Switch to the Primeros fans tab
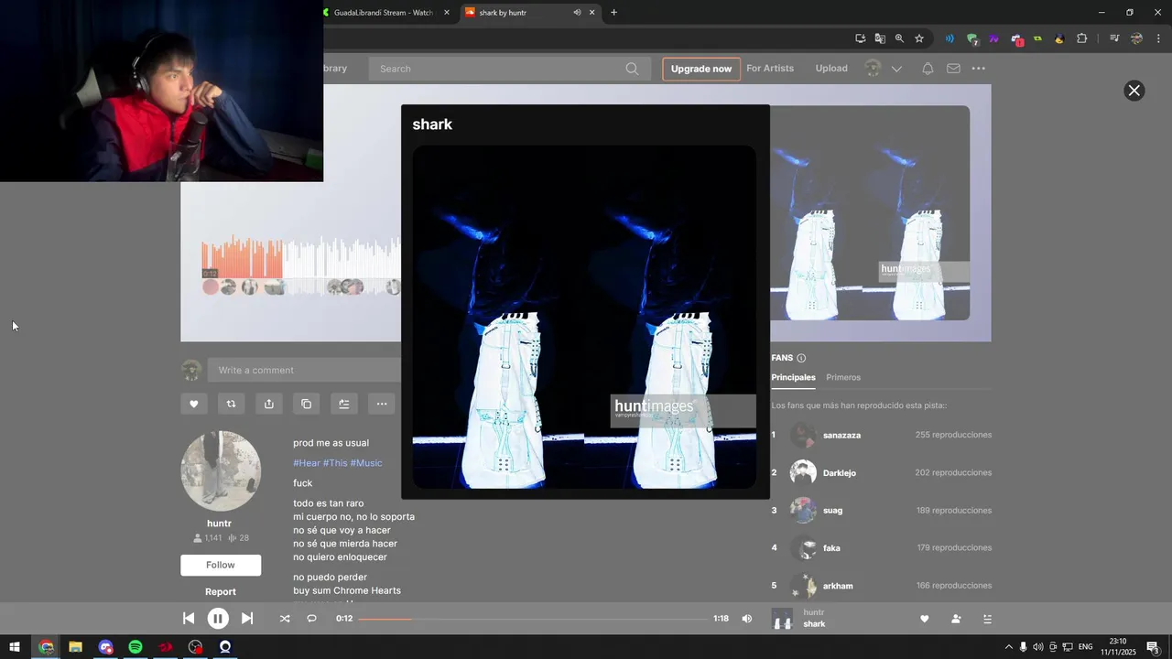Screen dimensions: 1172x659 coord(843,377)
